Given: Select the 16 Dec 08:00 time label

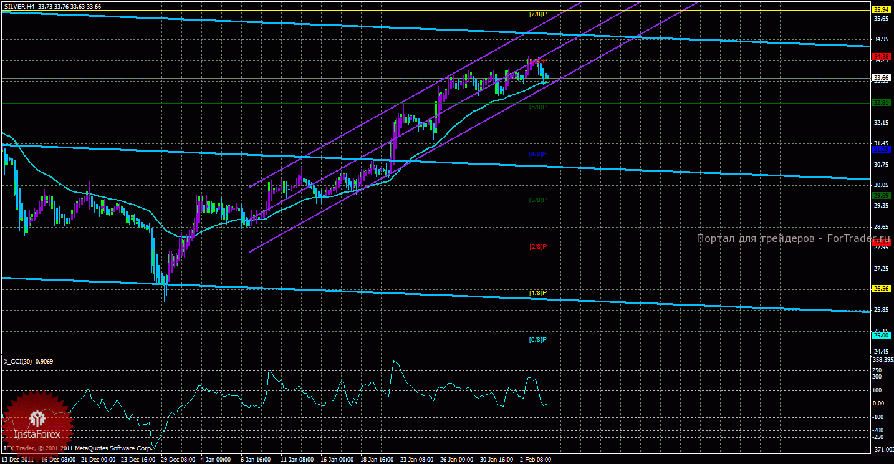Looking at the screenshot, I should [x=57, y=460].
